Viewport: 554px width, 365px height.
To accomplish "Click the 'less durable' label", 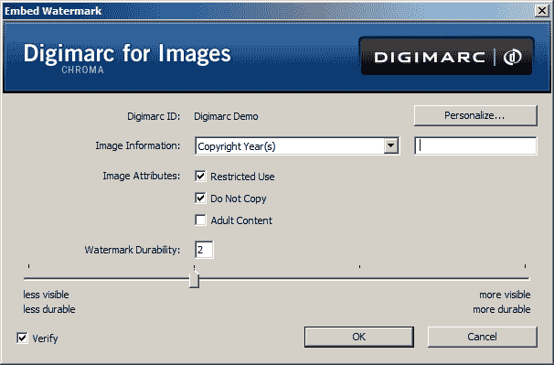I will 49,309.
